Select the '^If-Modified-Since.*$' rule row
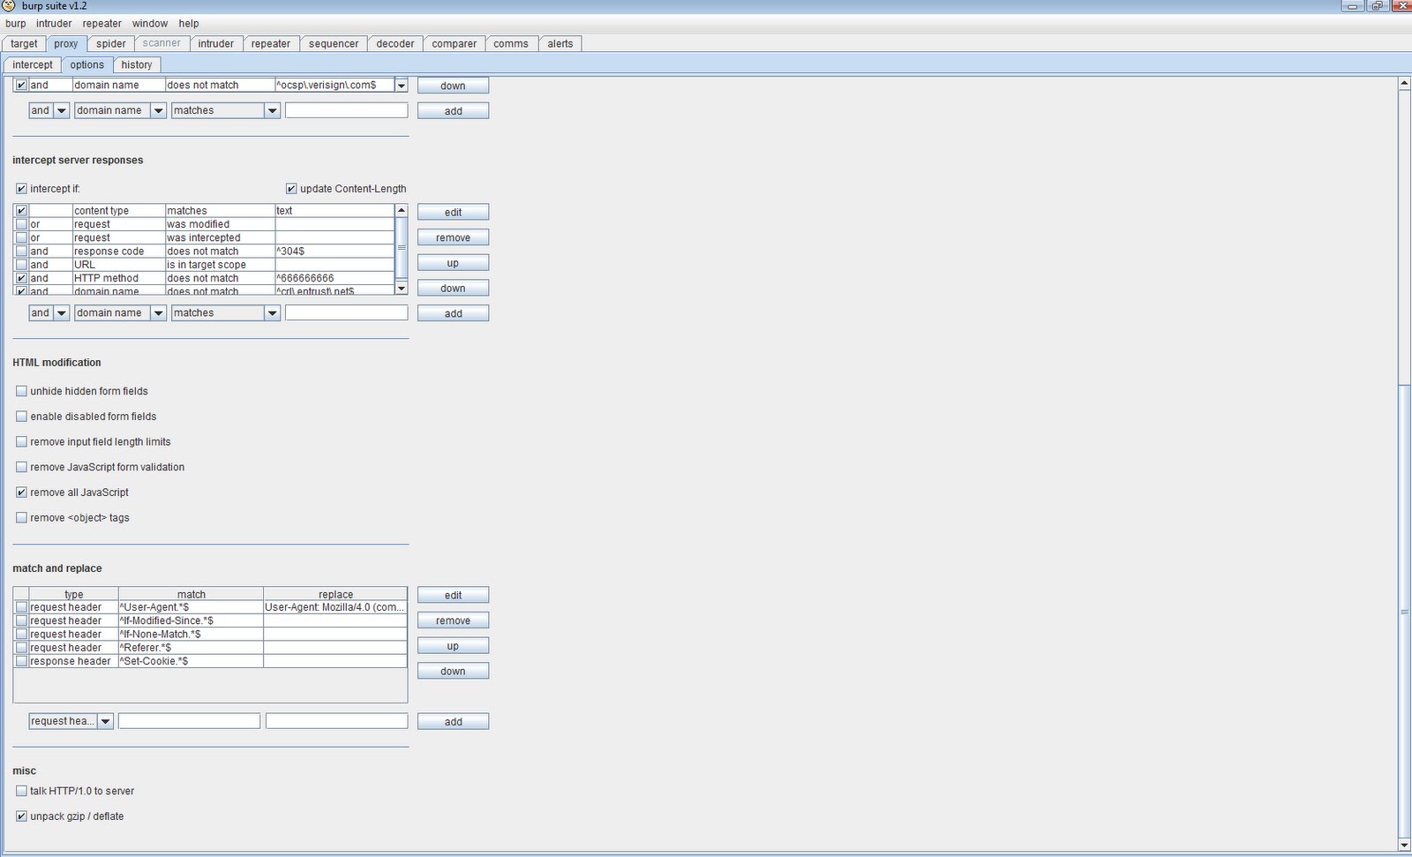Screen dimensions: 1412x857 pyautogui.click(x=210, y=620)
